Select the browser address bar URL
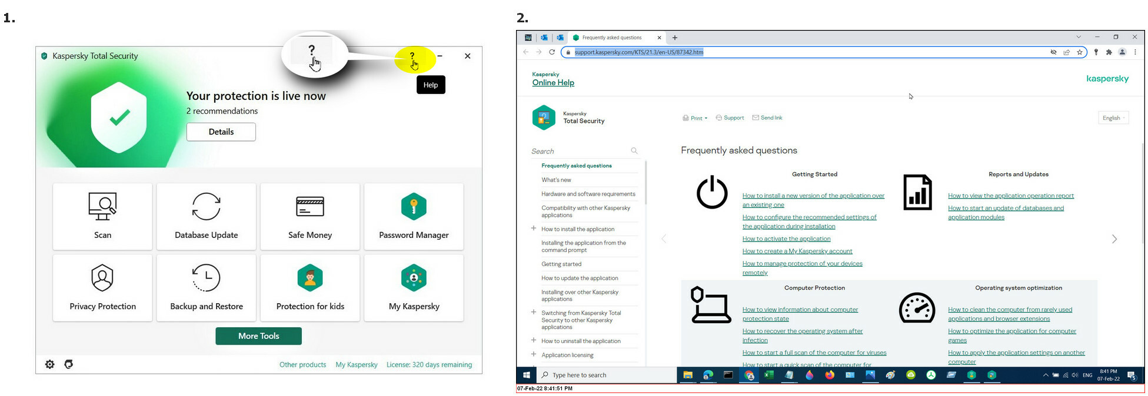Screen dimensions: 1148x396 (x=639, y=52)
